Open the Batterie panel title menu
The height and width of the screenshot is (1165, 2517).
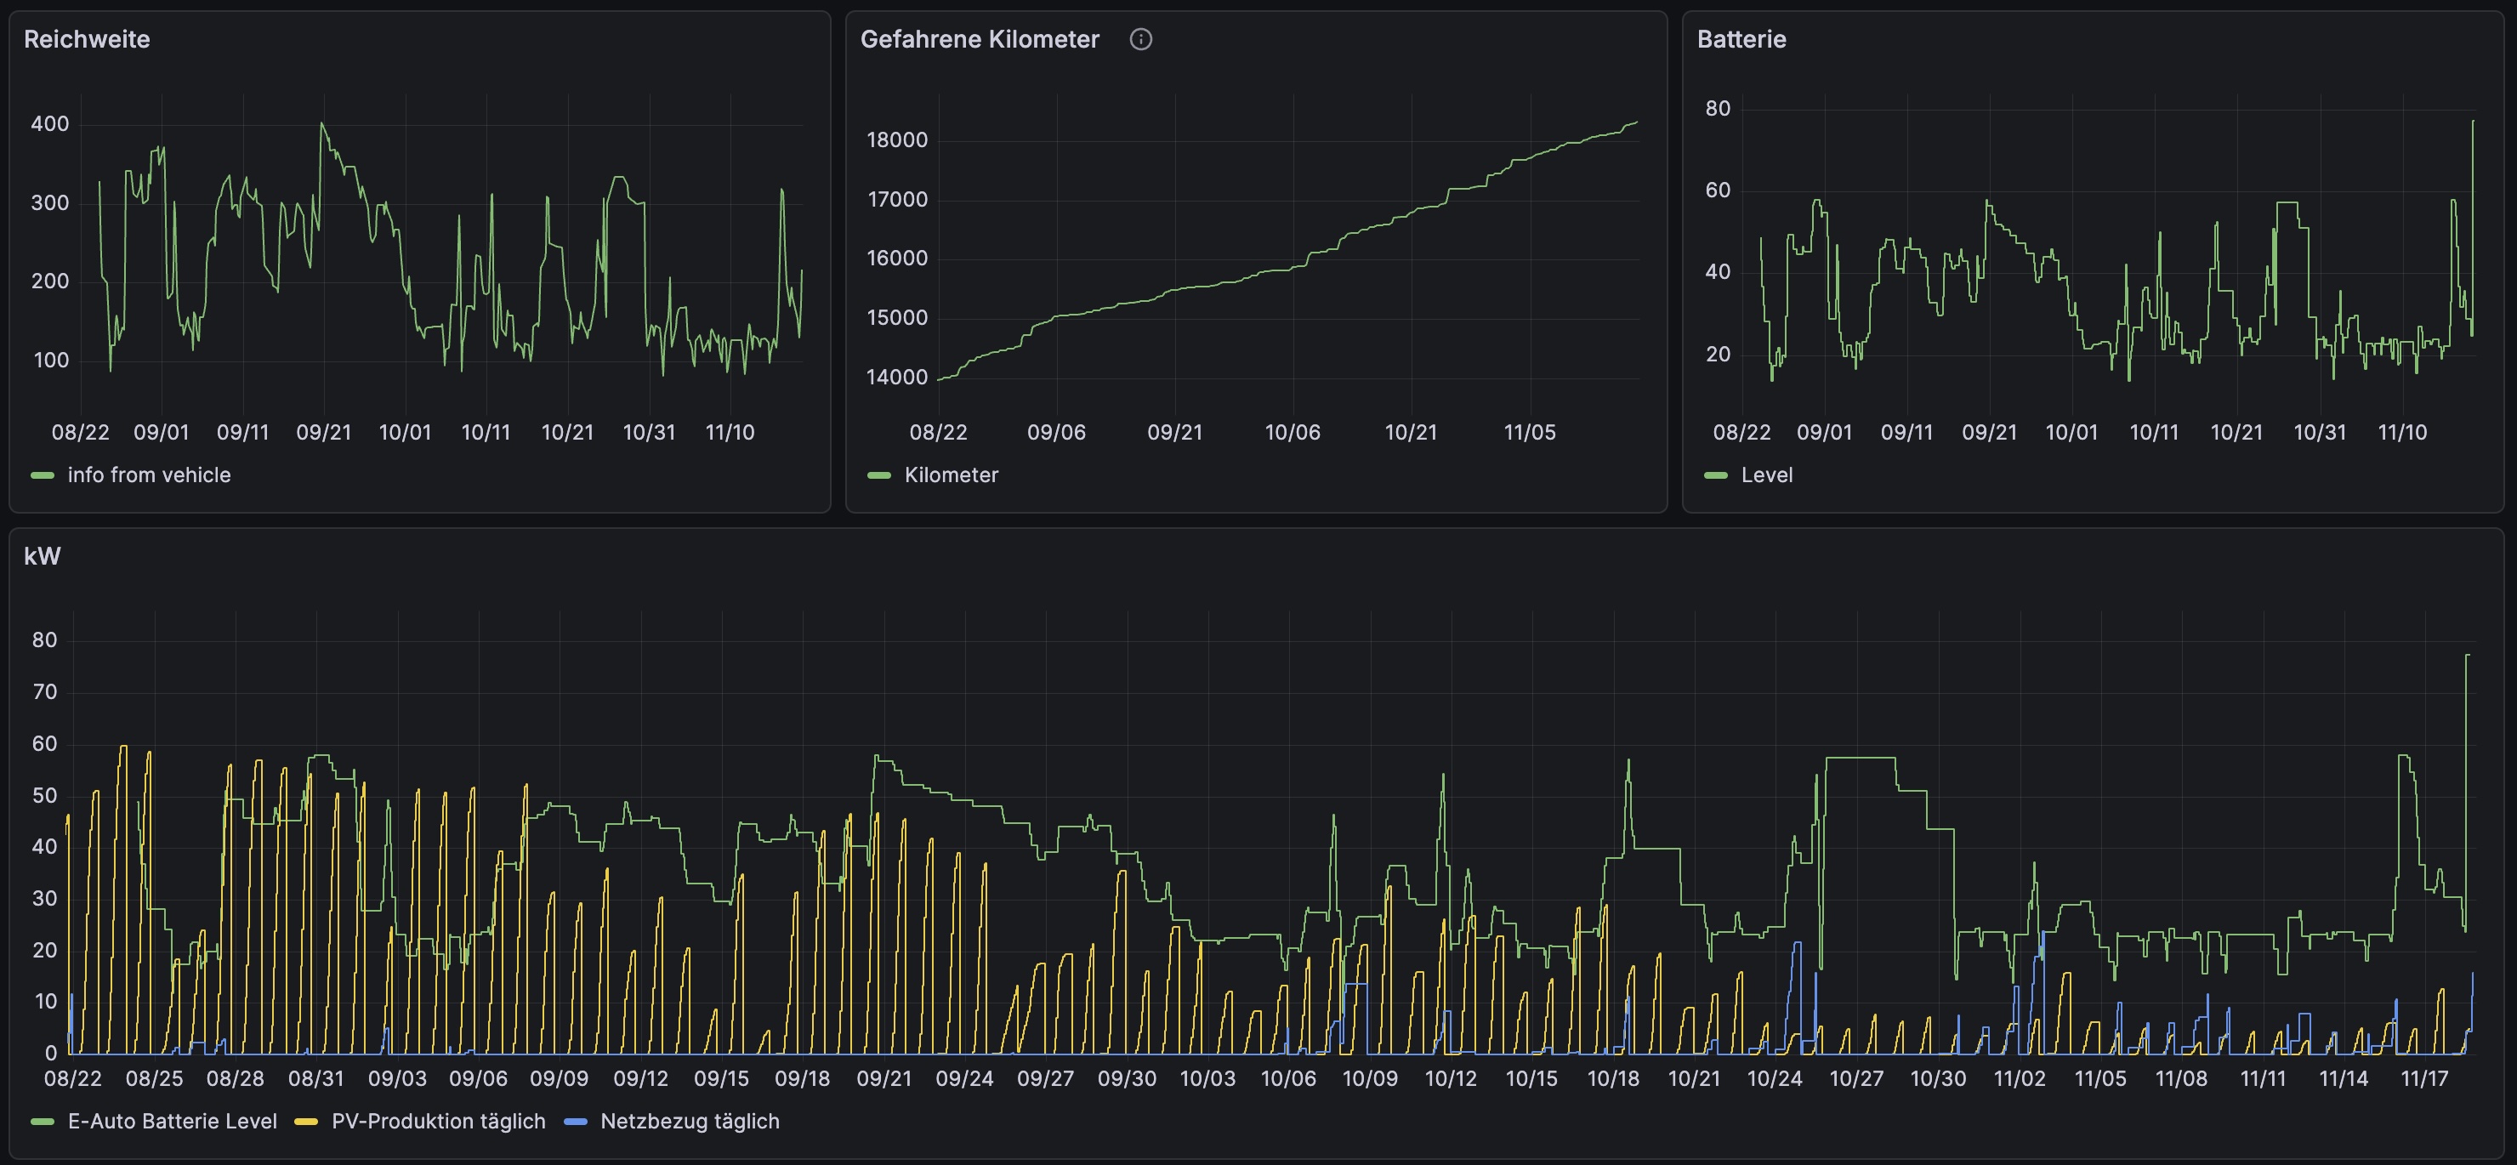[x=1741, y=39]
